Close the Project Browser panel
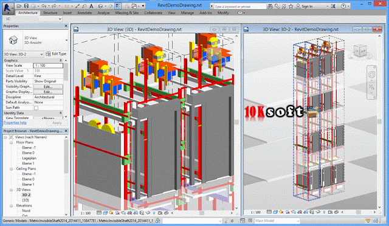The height and width of the screenshot is (226, 389). point(66,131)
